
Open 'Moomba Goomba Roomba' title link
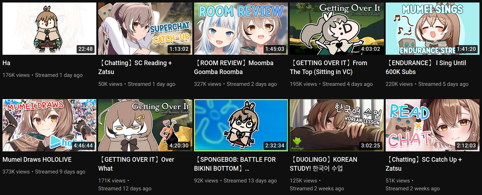234,67
